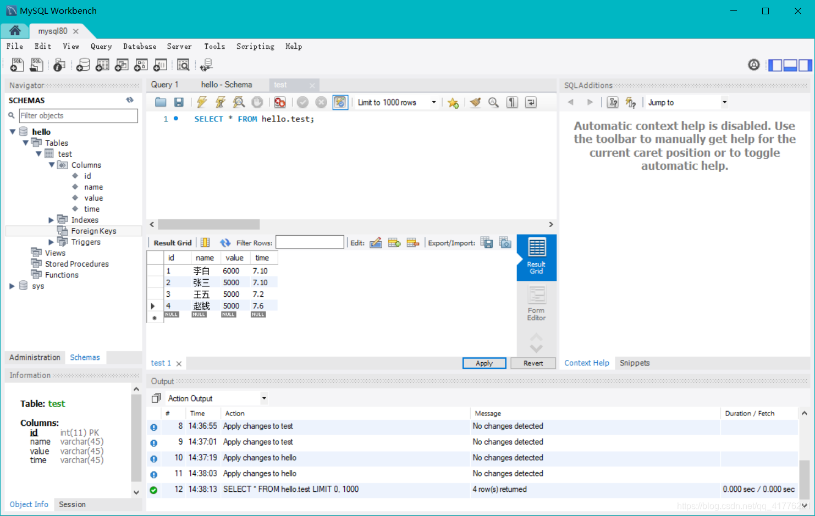
Task: Open the Scripting menu
Action: 255,47
